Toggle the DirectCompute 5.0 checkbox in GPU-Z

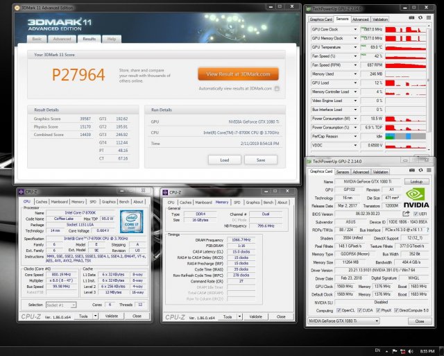point(396,310)
